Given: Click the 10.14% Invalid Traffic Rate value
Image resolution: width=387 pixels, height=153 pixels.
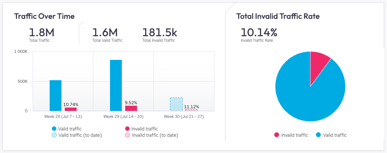Looking at the screenshot, I should tap(258, 32).
